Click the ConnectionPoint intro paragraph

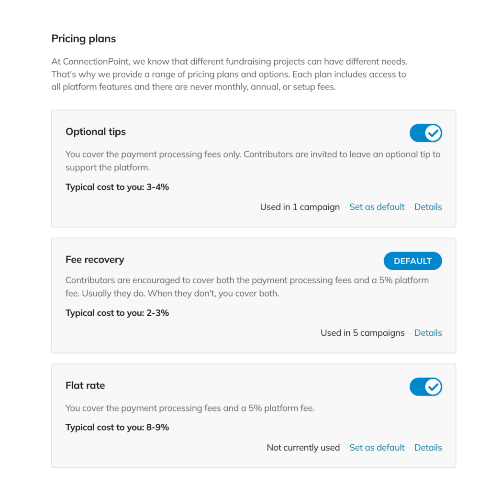pos(229,74)
